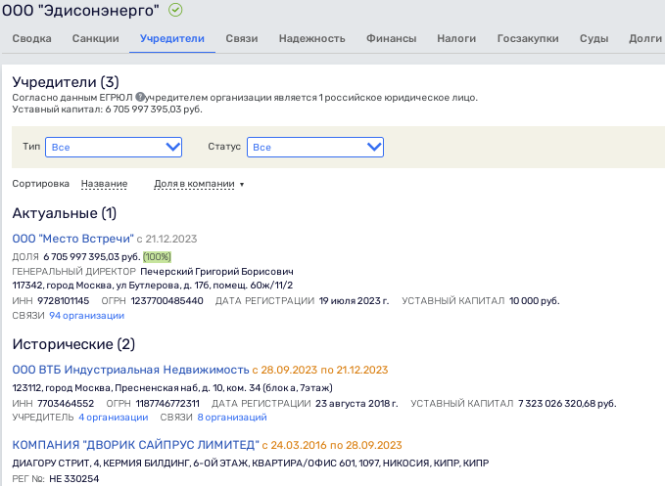
Task: Sort founders by Название
Action: click(x=105, y=184)
